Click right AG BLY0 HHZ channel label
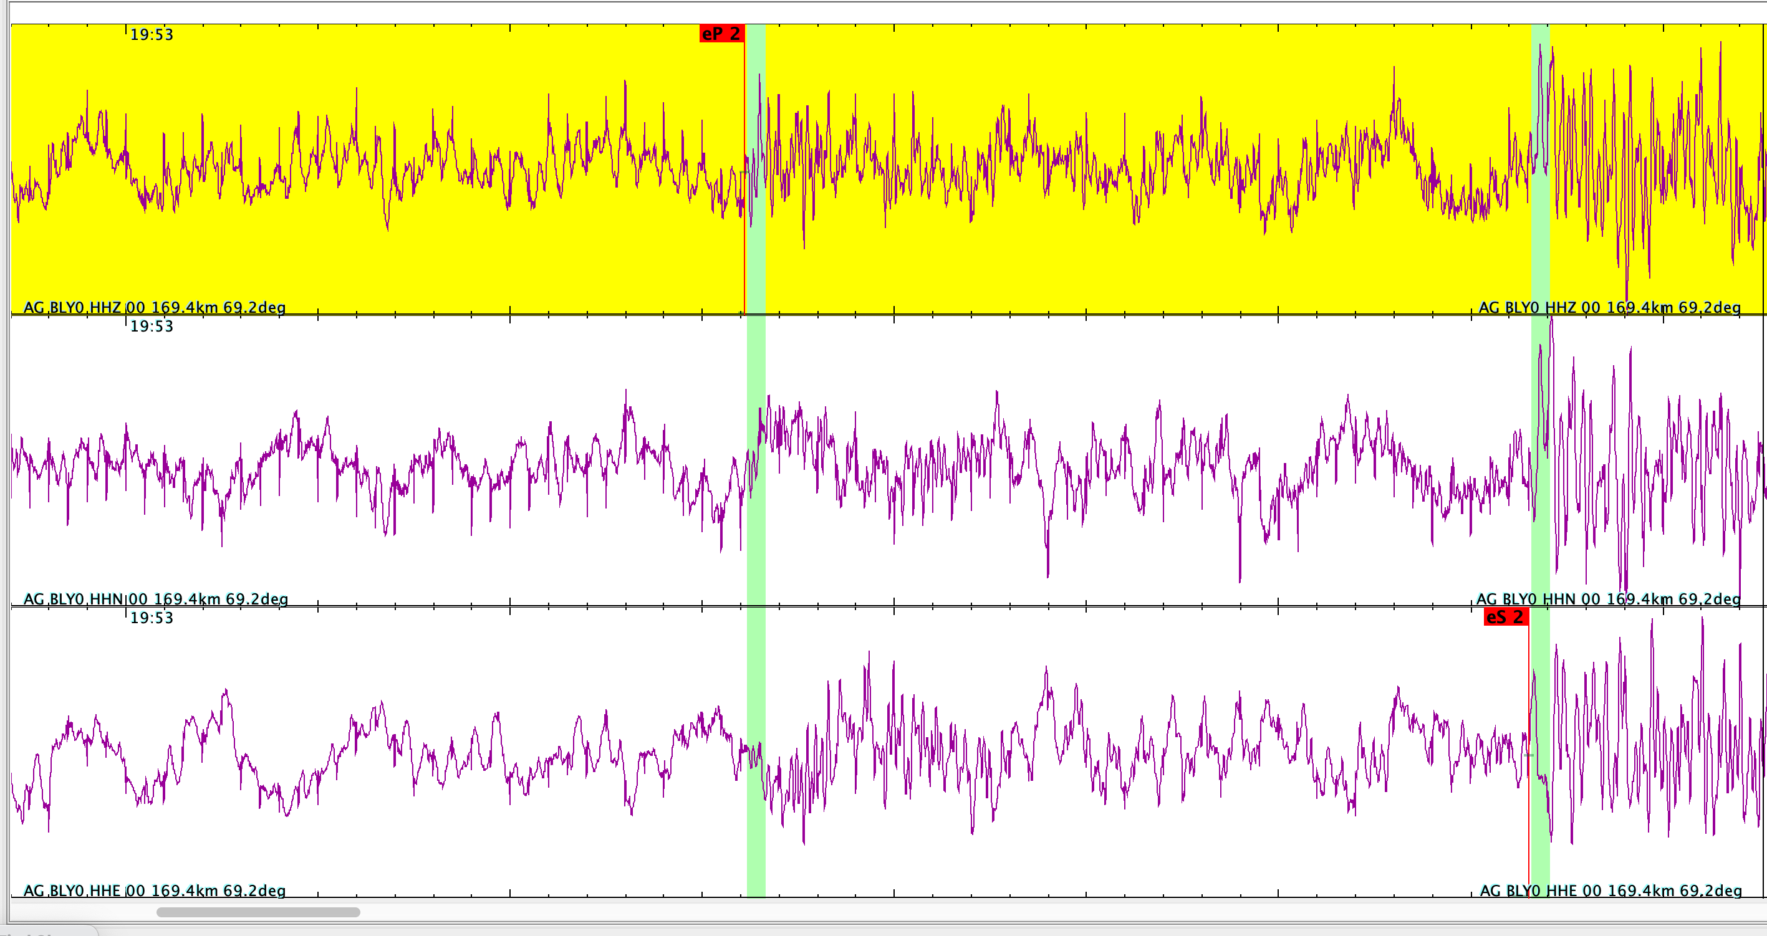Screen dimensions: 1767x936 click(1609, 307)
